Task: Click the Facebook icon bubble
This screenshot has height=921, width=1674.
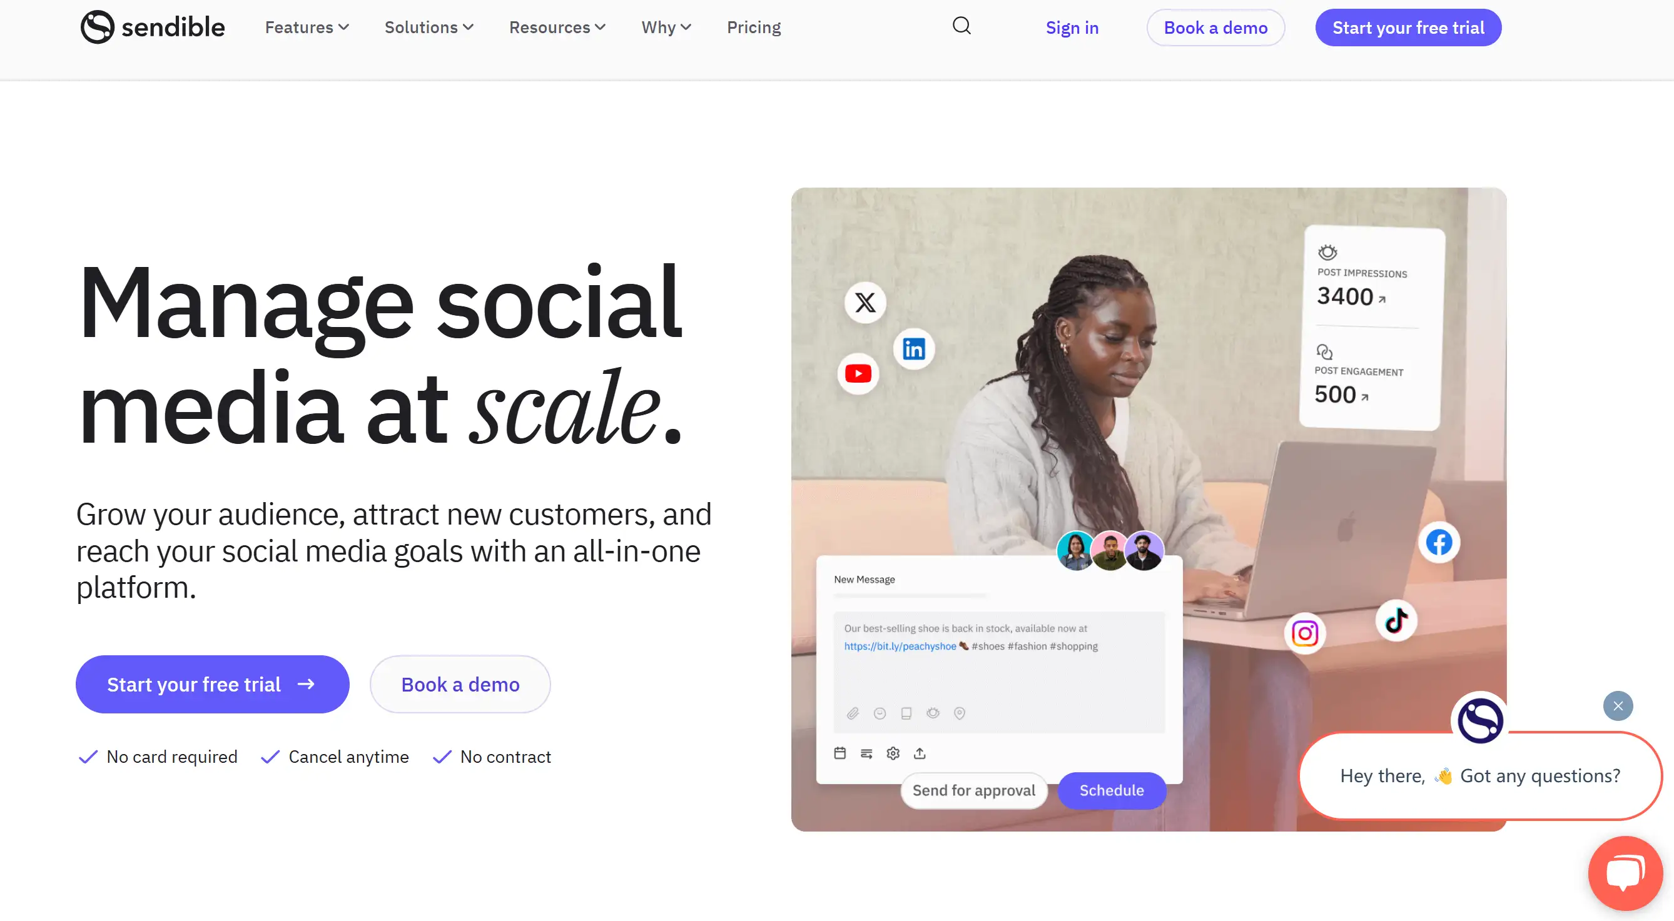Action: coord(1439,541)
